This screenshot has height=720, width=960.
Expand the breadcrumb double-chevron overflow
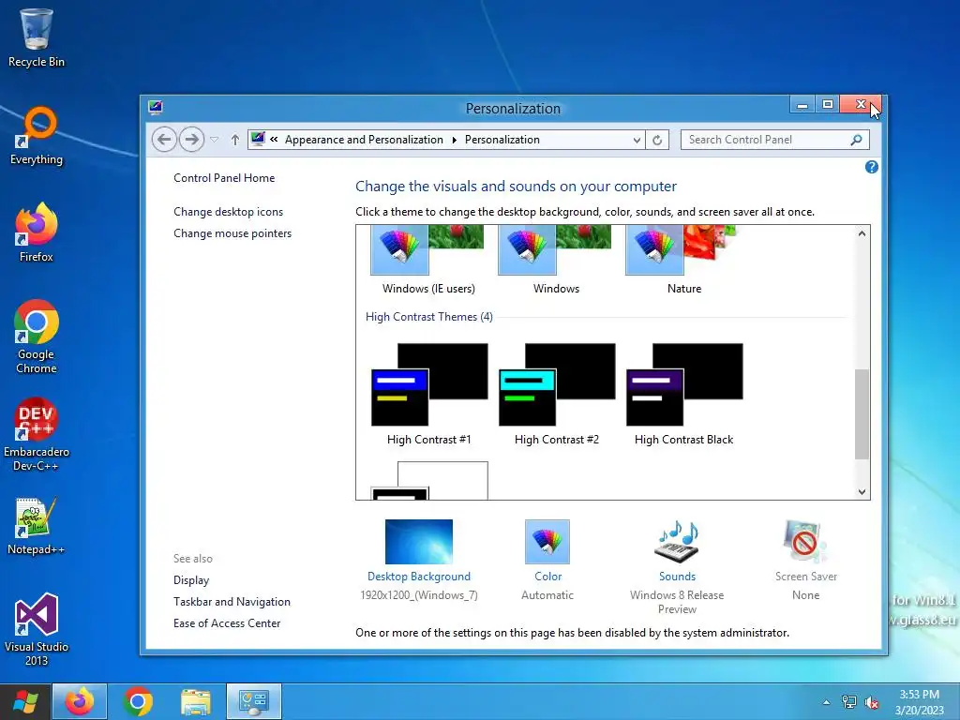click(x=274, y=140)
